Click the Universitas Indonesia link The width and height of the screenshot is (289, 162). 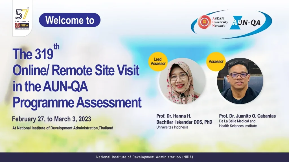tap(172, 127)
